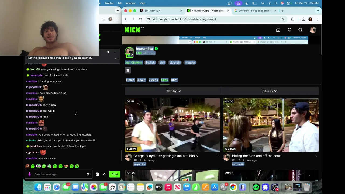This screenshot has height=194, width=345.
Task: Play the 03:00 clip thumbnail
Action: (271, 125)
